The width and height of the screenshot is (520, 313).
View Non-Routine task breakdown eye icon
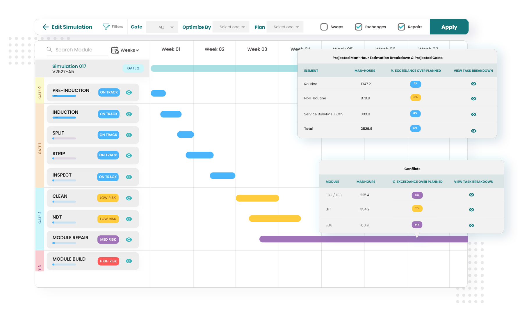[473, 99]
